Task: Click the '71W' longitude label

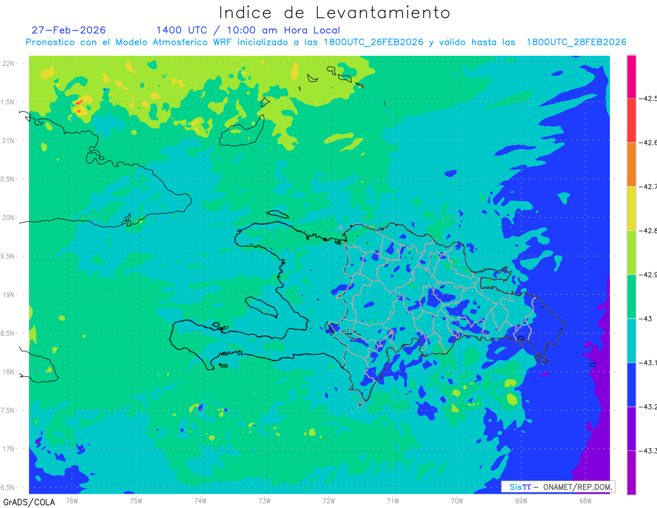Action: pyautogui.click(x=393, y=500)
